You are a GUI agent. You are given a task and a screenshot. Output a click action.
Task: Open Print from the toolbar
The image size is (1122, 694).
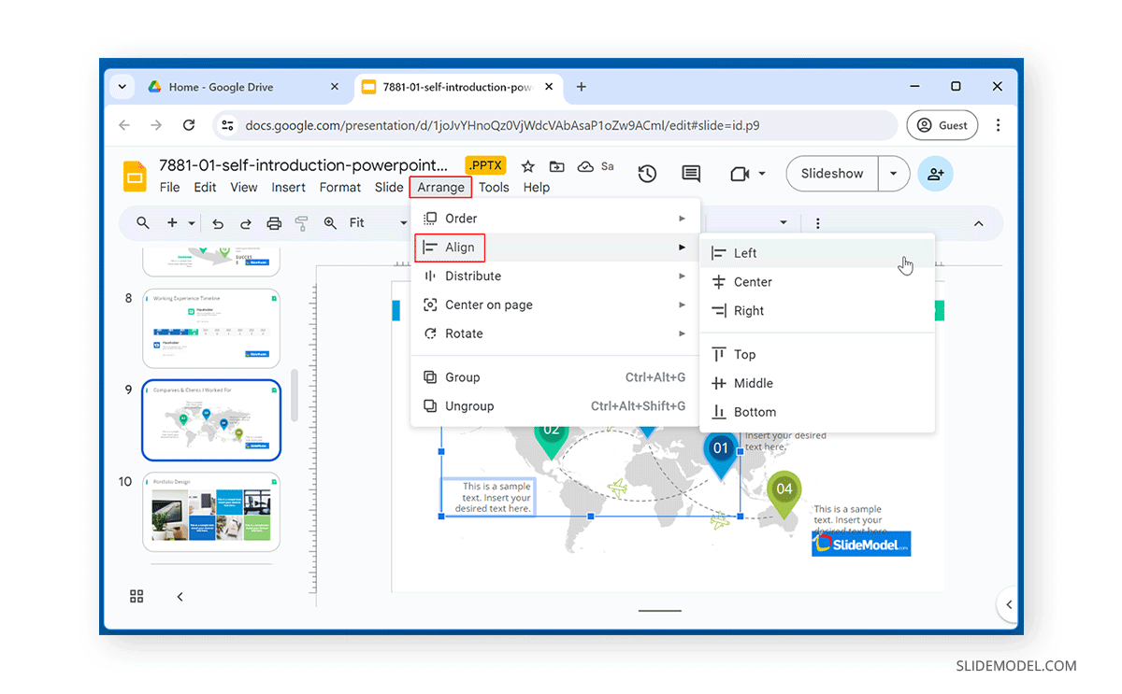click(274, 222)
